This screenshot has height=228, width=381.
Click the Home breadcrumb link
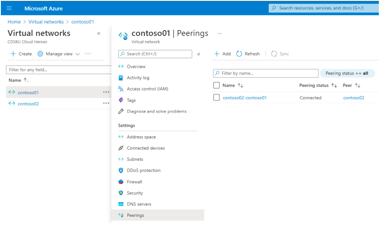(x=14, y=22)
